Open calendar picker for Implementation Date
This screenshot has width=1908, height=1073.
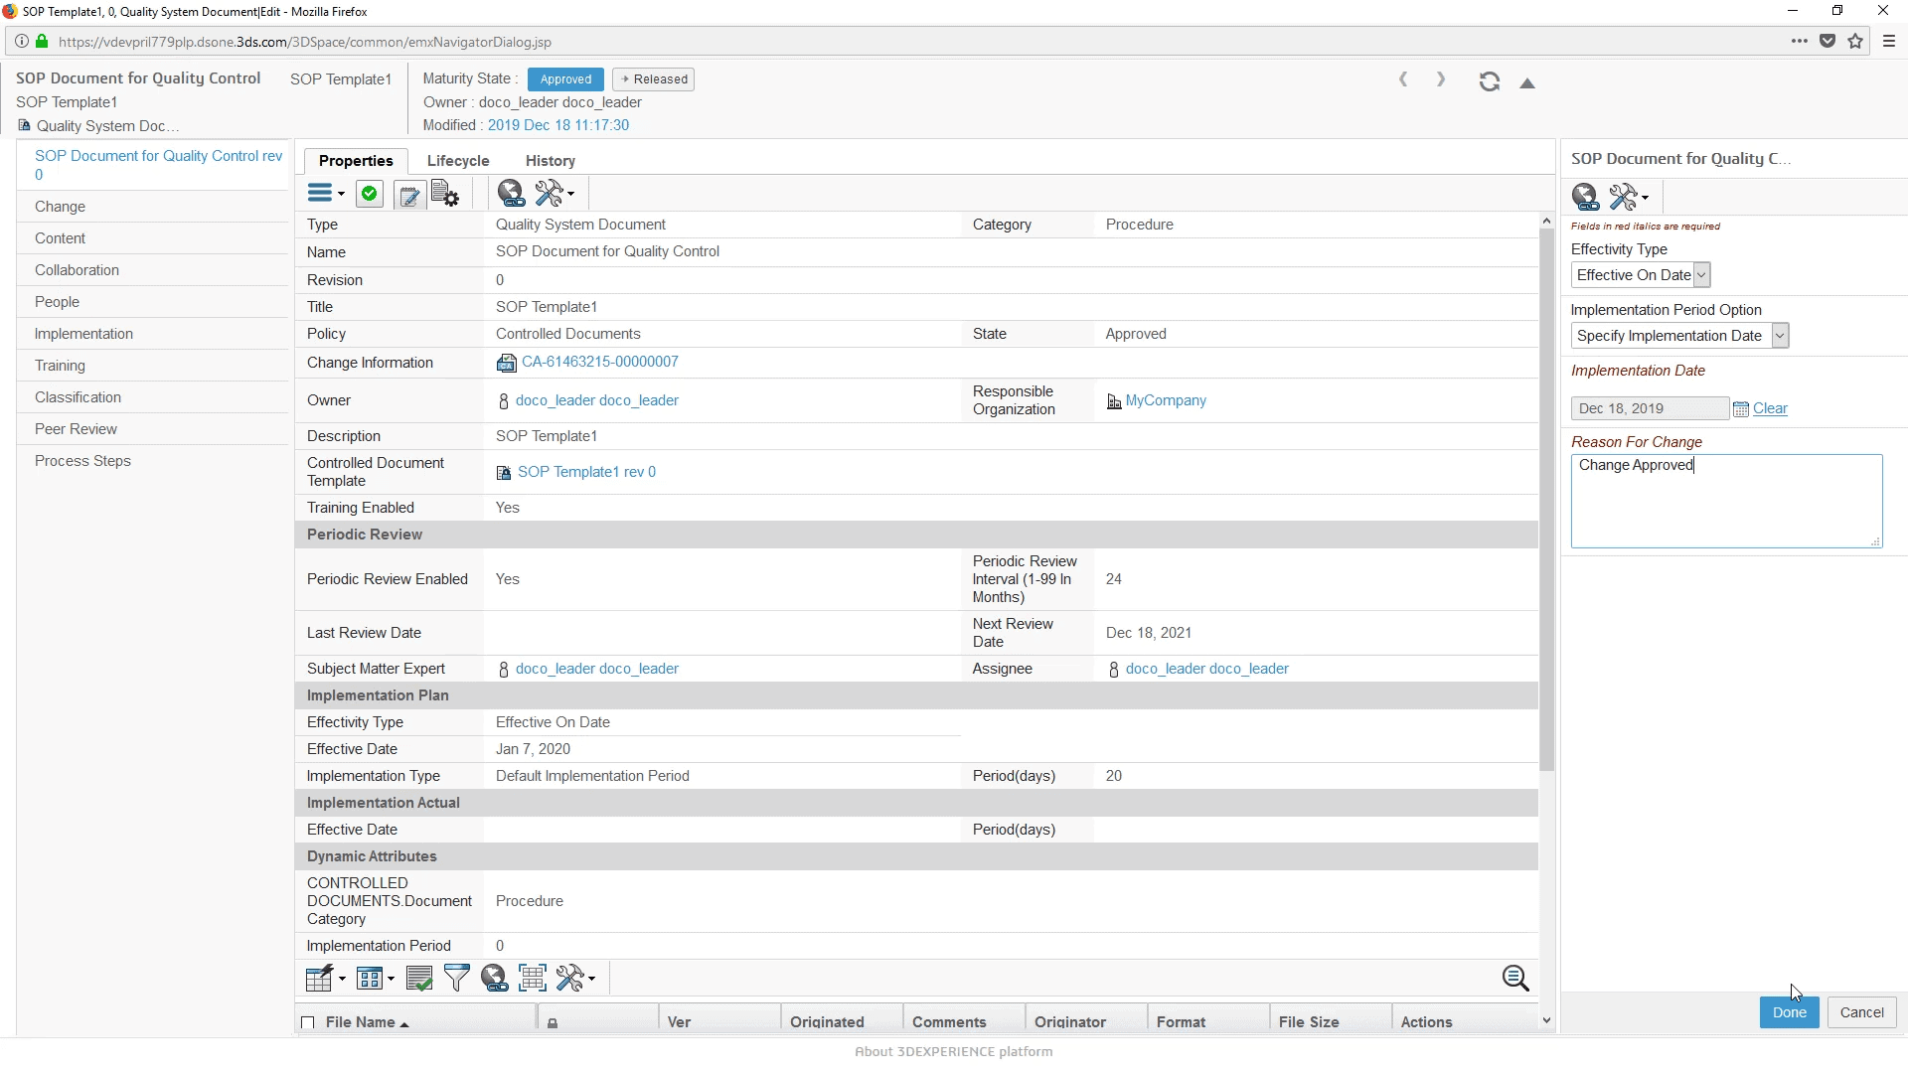1740,409
